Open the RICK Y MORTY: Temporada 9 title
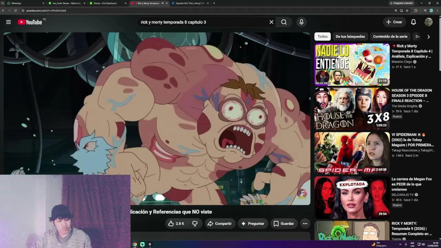 (412, 228)
